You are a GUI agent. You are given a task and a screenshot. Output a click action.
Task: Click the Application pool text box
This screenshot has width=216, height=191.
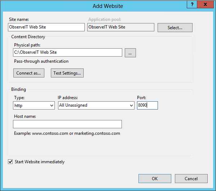[x=121, y=27]
